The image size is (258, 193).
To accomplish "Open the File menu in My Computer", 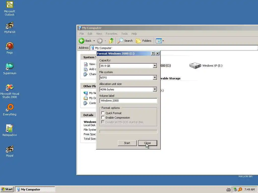I will (82, 34).
